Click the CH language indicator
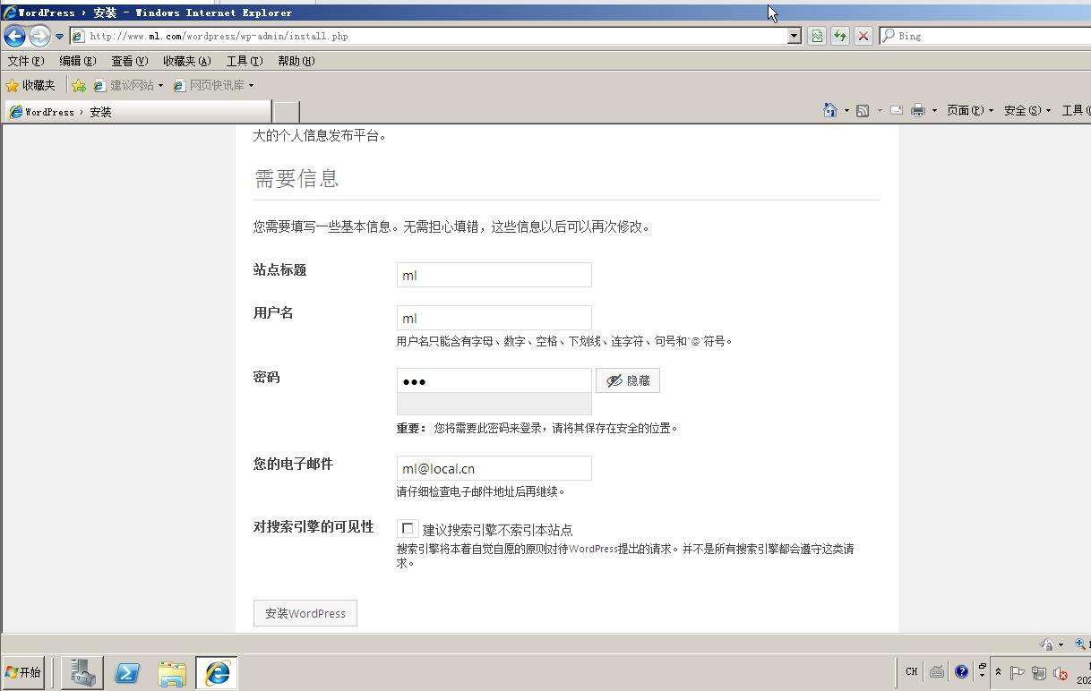This screenshot has height=691, width=1091. [911, 671]
